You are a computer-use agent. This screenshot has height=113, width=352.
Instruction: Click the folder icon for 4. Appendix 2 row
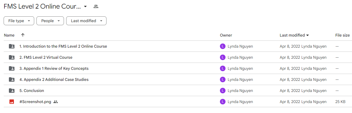(x=12, y=79)
